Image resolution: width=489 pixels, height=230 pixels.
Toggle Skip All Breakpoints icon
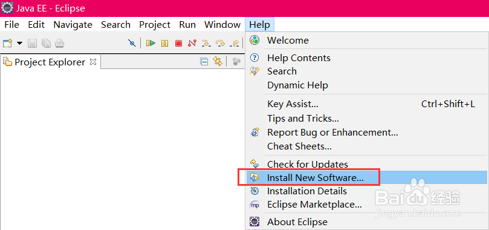(x=132, y=43)
